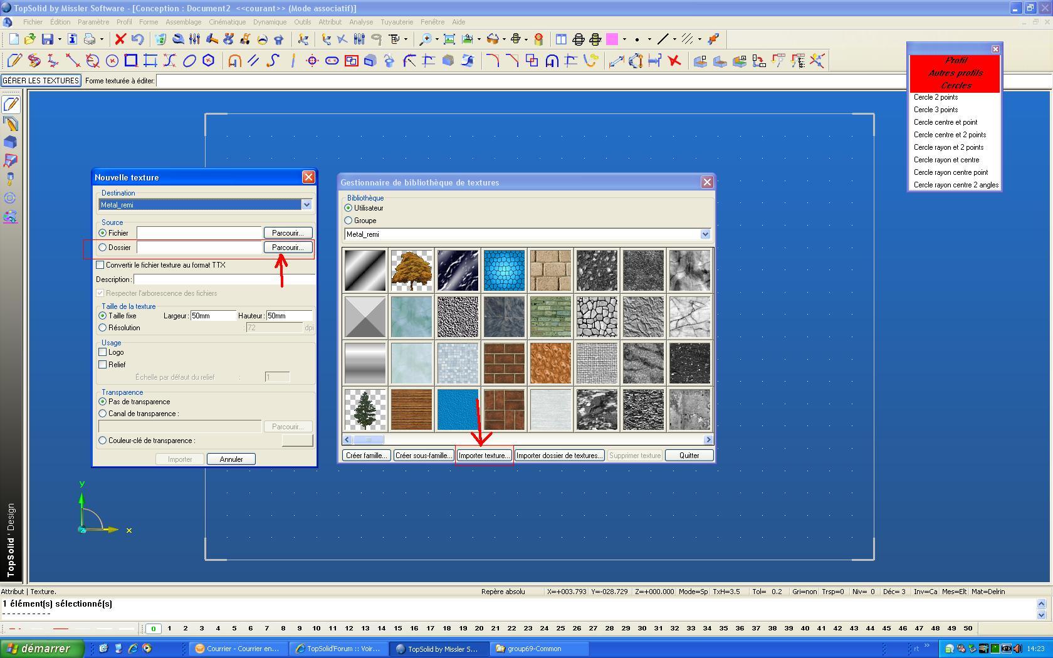Select the Résolution radio button
The height and width of the screenshot is (658, 1053).
(103, 328)
